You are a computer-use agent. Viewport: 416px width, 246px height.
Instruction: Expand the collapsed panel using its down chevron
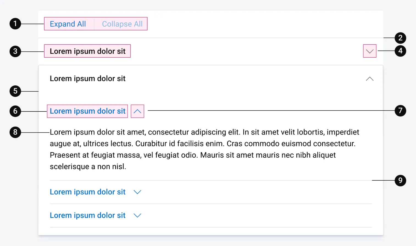370,51
